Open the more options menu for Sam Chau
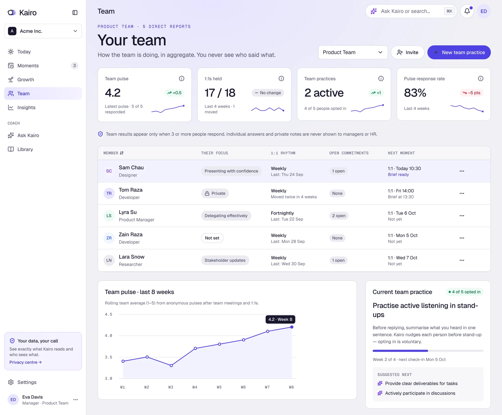Viewport: 502px width, 415px height. click(462, 171)
